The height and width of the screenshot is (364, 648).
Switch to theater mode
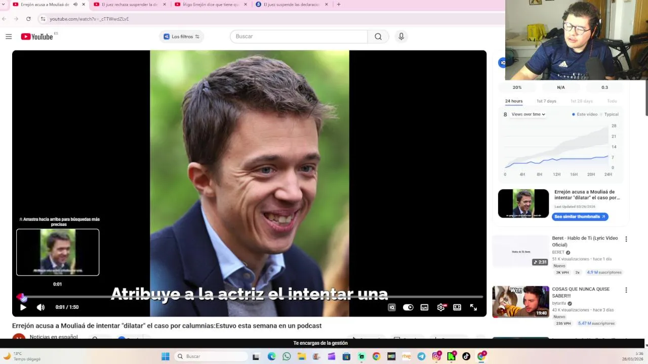(x=457, y=307)
